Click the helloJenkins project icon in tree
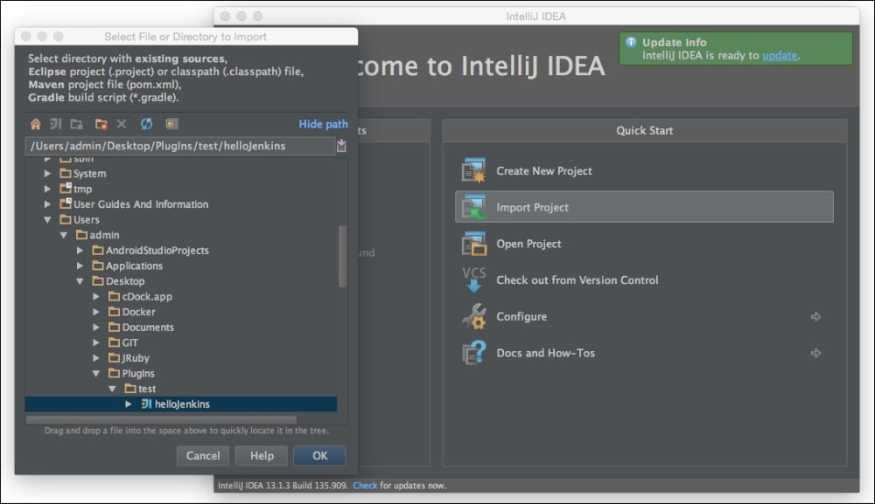This screenshot has width=875, height=504. [x=146, y=404]
